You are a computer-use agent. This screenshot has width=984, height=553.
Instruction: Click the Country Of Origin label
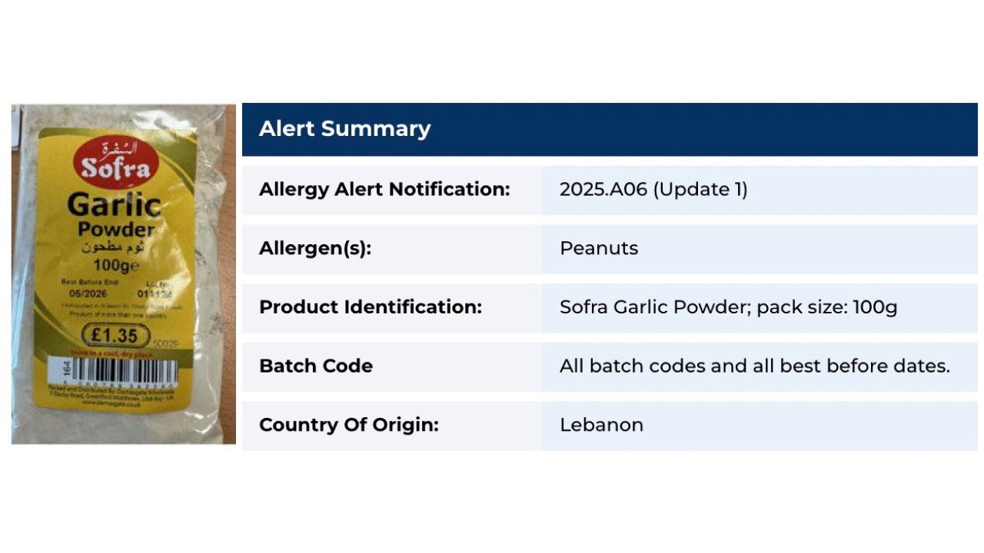pos(349,425)
